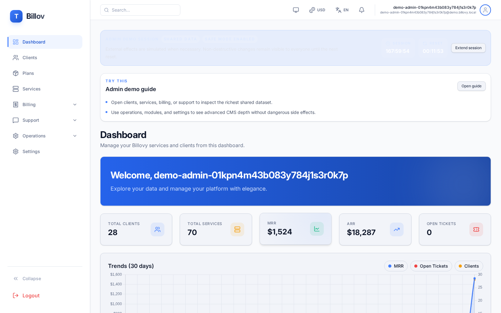Toggle the Clients series in the legend
Viewport: 501px width, 313px height.
(x=469, y=266)
